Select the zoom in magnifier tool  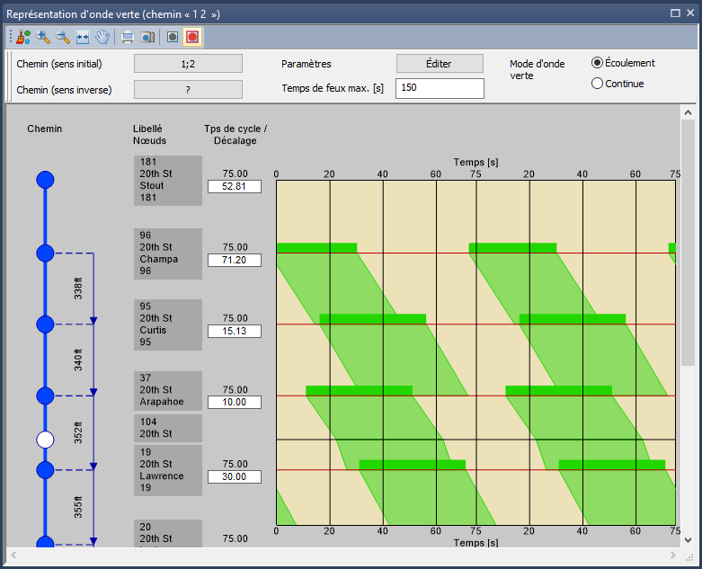(43, 37)
